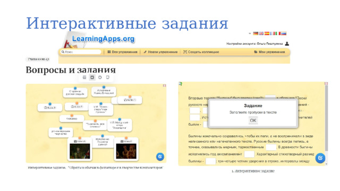Select Создать коллекцию menu item
This screenshot has height=191, width=340.
point(201,52)
